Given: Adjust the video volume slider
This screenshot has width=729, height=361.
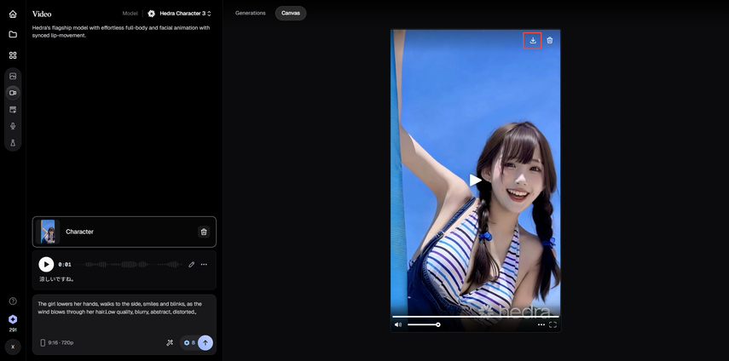Looking at the screenshot, I should coord(423,324).
